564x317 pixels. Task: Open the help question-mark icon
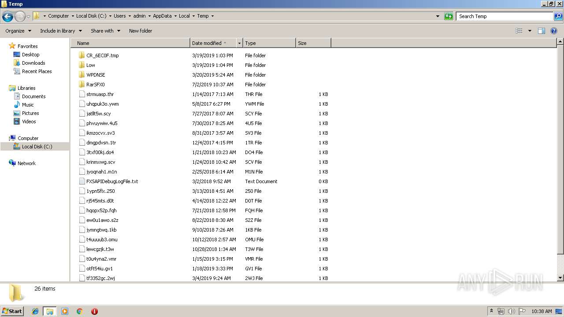pyautogui.click(x=554, y=31)
